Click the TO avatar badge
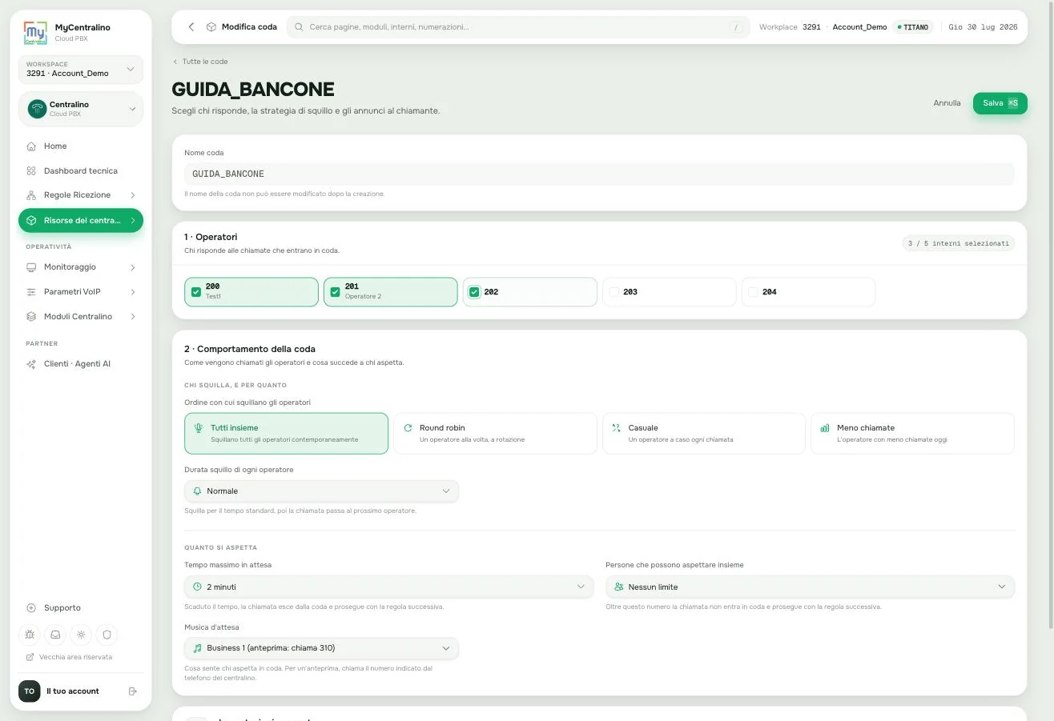Image resolution: width=1054 pixels, height=721 pixels. coord(30,691)
